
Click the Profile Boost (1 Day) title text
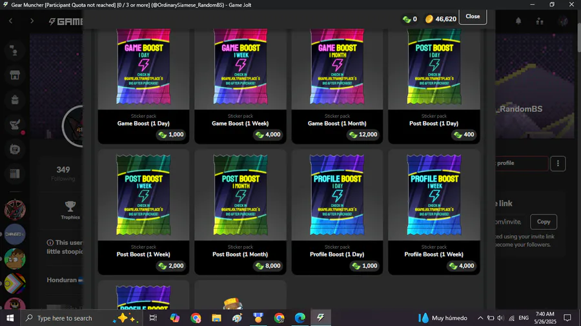pyautogui.click(x=337, y=254)
